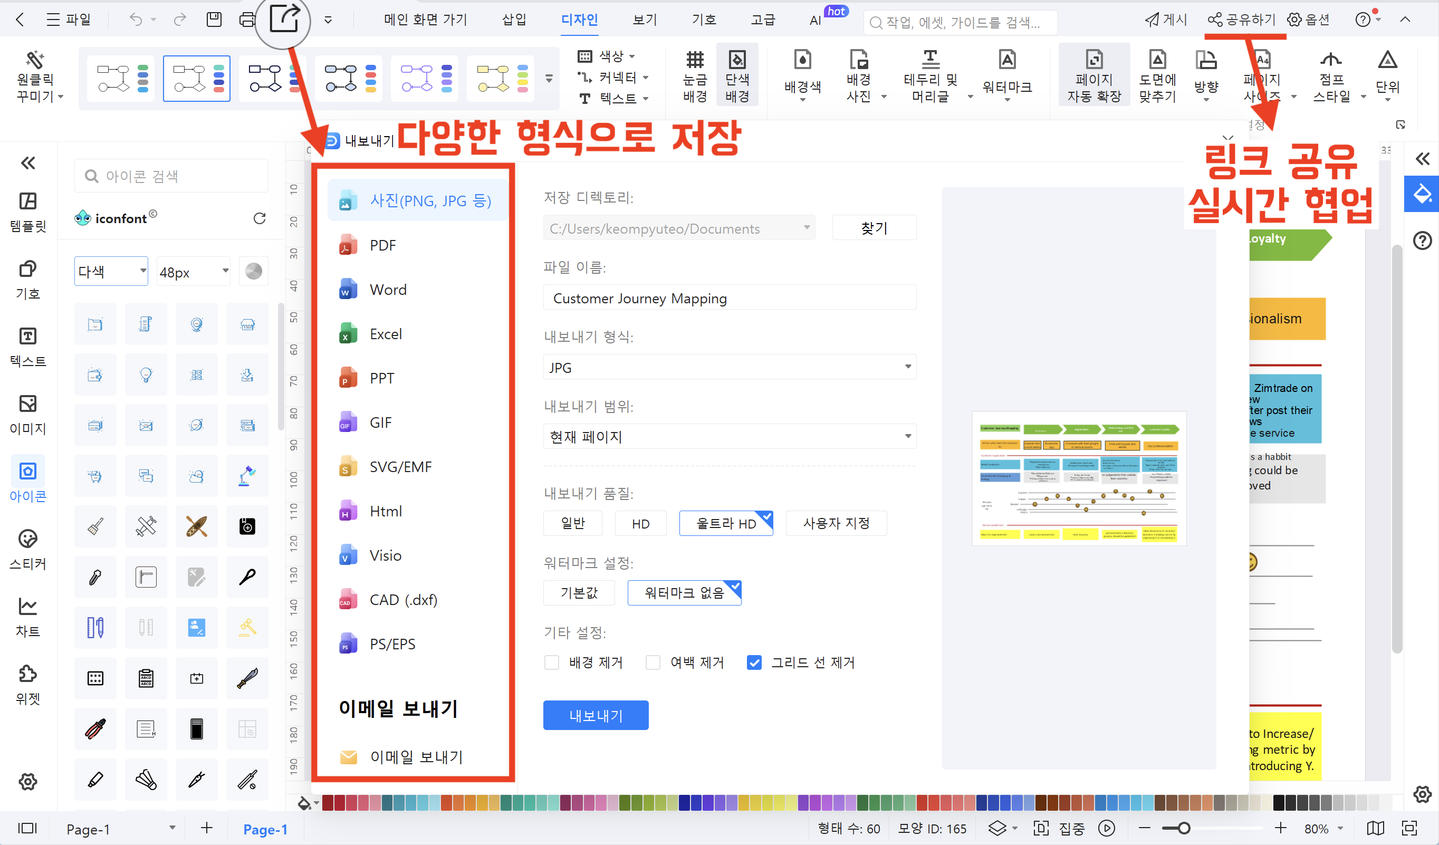Click the 내보내기 export button
This screenshot has height=845, width=1439.
(596, 715)
